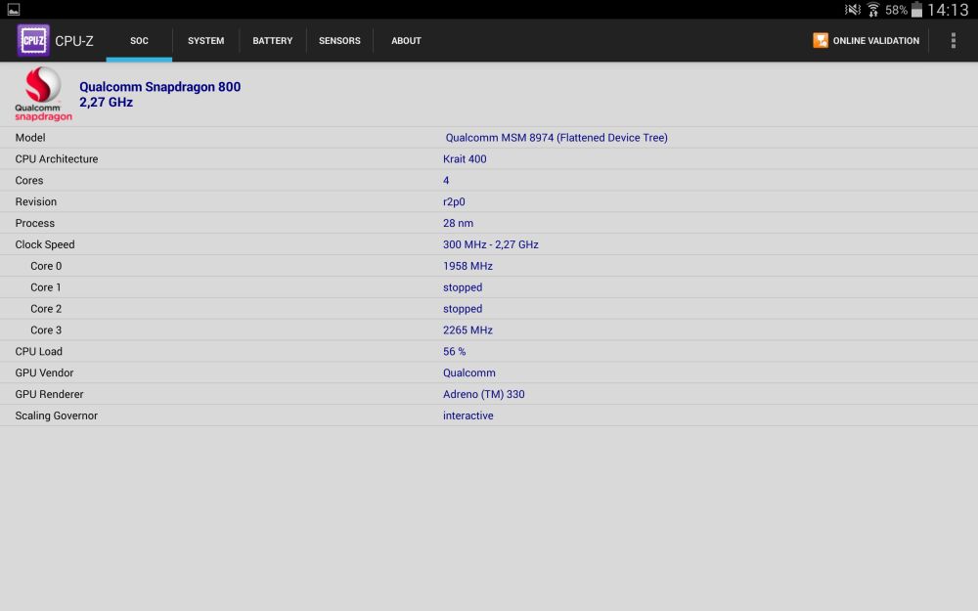This screenshot has width=978, height=611.
Task: Select the Qualcomm MSM 8974 model value
Action: pyautogui.click(x=556, y=138)
